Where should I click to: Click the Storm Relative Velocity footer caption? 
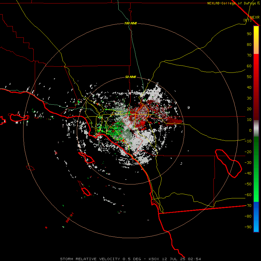coord(130,259)
